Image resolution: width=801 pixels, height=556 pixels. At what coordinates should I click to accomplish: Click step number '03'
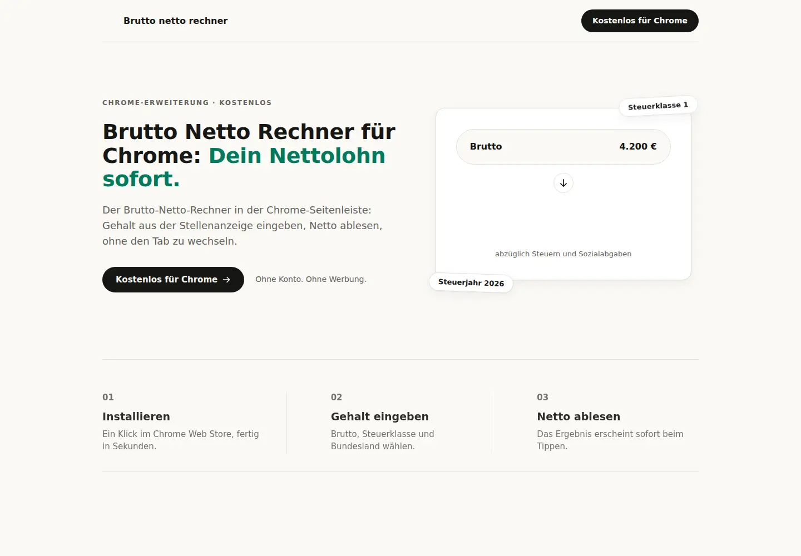[x=542, y=397]
